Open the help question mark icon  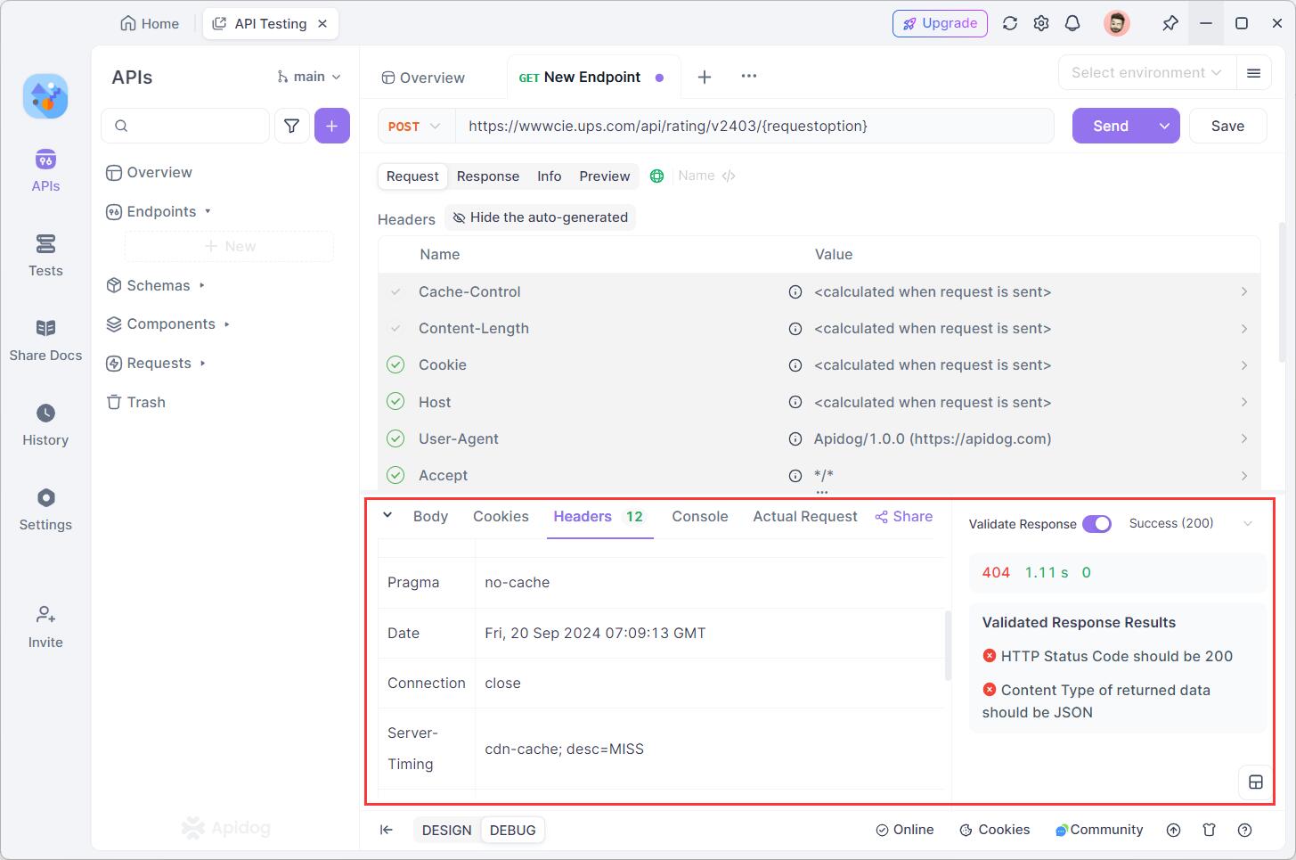(1245, 830)
